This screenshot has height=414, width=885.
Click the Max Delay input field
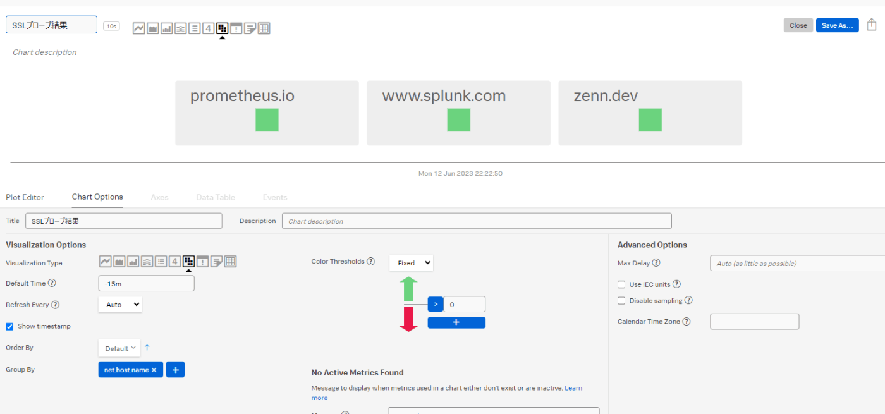(798, 263)
